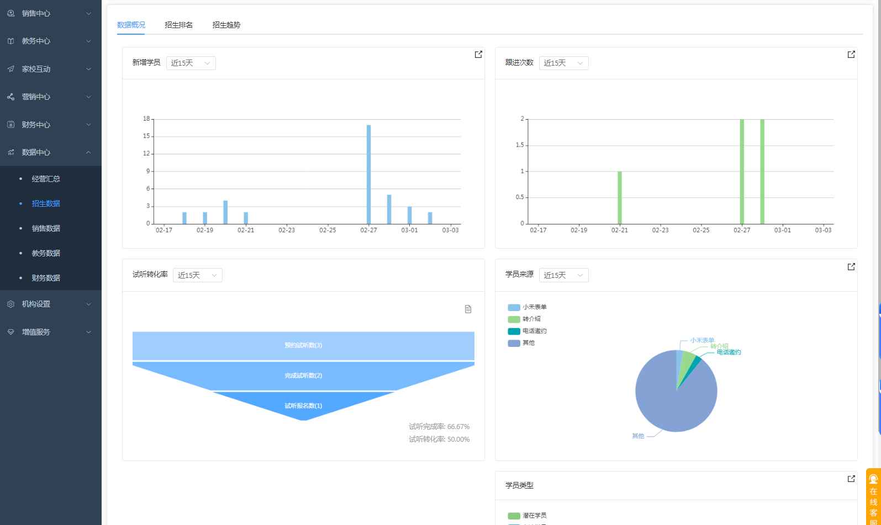Expand the 增值服务 menu chevron
The width and height of the screenshot is (881, 525).
pos(88,332)
